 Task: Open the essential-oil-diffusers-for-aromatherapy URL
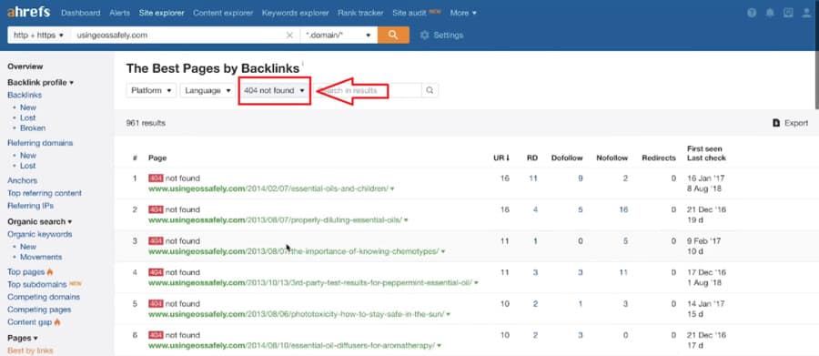click(x=291, y=346)
